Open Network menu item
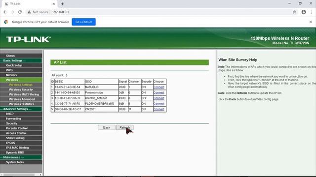The width and height of the screenshot is (316, 177). (x=21, y=75)
